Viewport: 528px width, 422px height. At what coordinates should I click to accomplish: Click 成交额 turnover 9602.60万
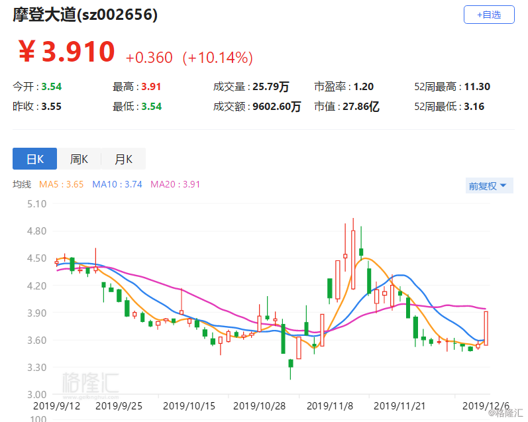[x=276, y=107]
